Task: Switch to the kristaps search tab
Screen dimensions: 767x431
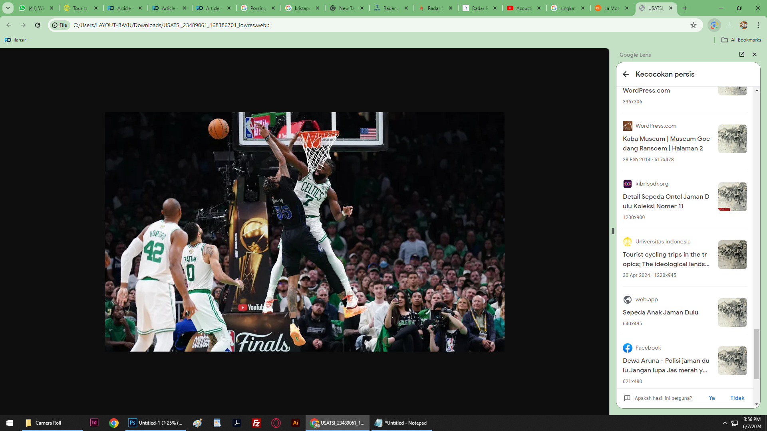Action: (x=303, y=8)
